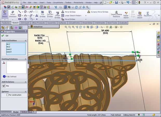
Task: Click Zoom to Area in view toolbar
Action: (x=70, y=27)
